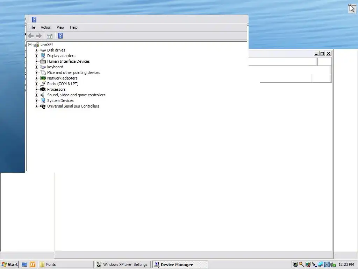Image resolution: width=358 pixels, height=269 pixels.
Task: Expand the Human Interface Devices node
Action: pos(36,61)
